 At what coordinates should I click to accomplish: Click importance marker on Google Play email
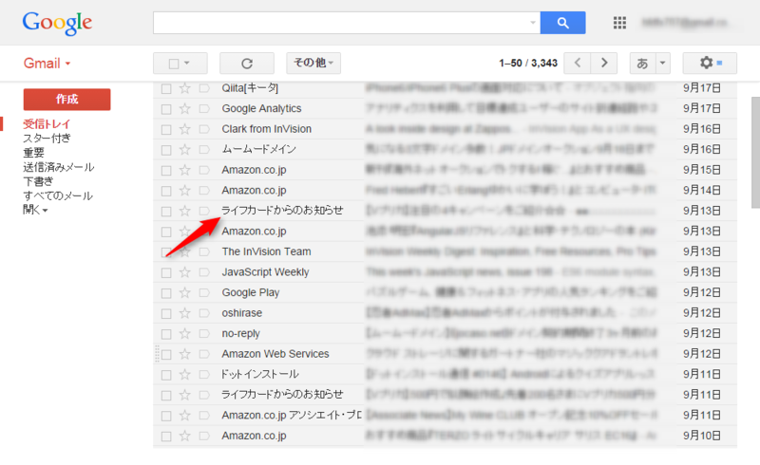pos(204,292)
